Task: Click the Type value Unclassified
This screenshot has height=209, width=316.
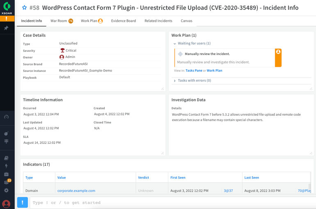Action: [68, 44]
